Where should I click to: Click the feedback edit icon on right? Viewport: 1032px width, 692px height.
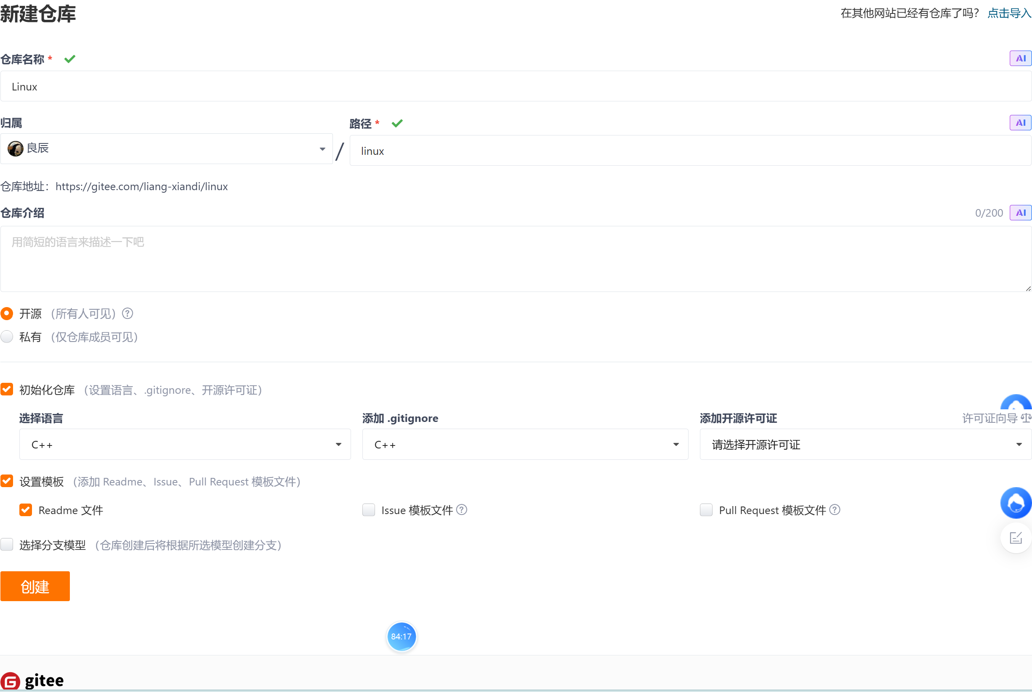click(1016, 538)
